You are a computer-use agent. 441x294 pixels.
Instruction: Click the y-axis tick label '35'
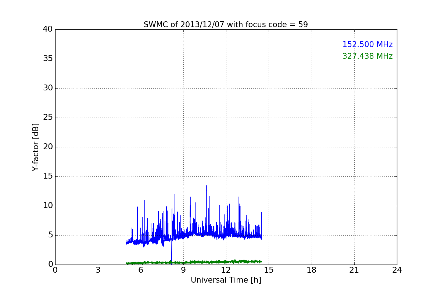pos(48,59)
